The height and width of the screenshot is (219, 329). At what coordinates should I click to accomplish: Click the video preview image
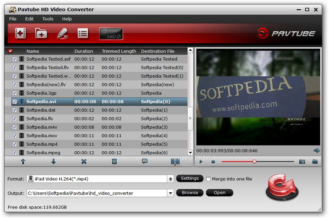point(258,97)
